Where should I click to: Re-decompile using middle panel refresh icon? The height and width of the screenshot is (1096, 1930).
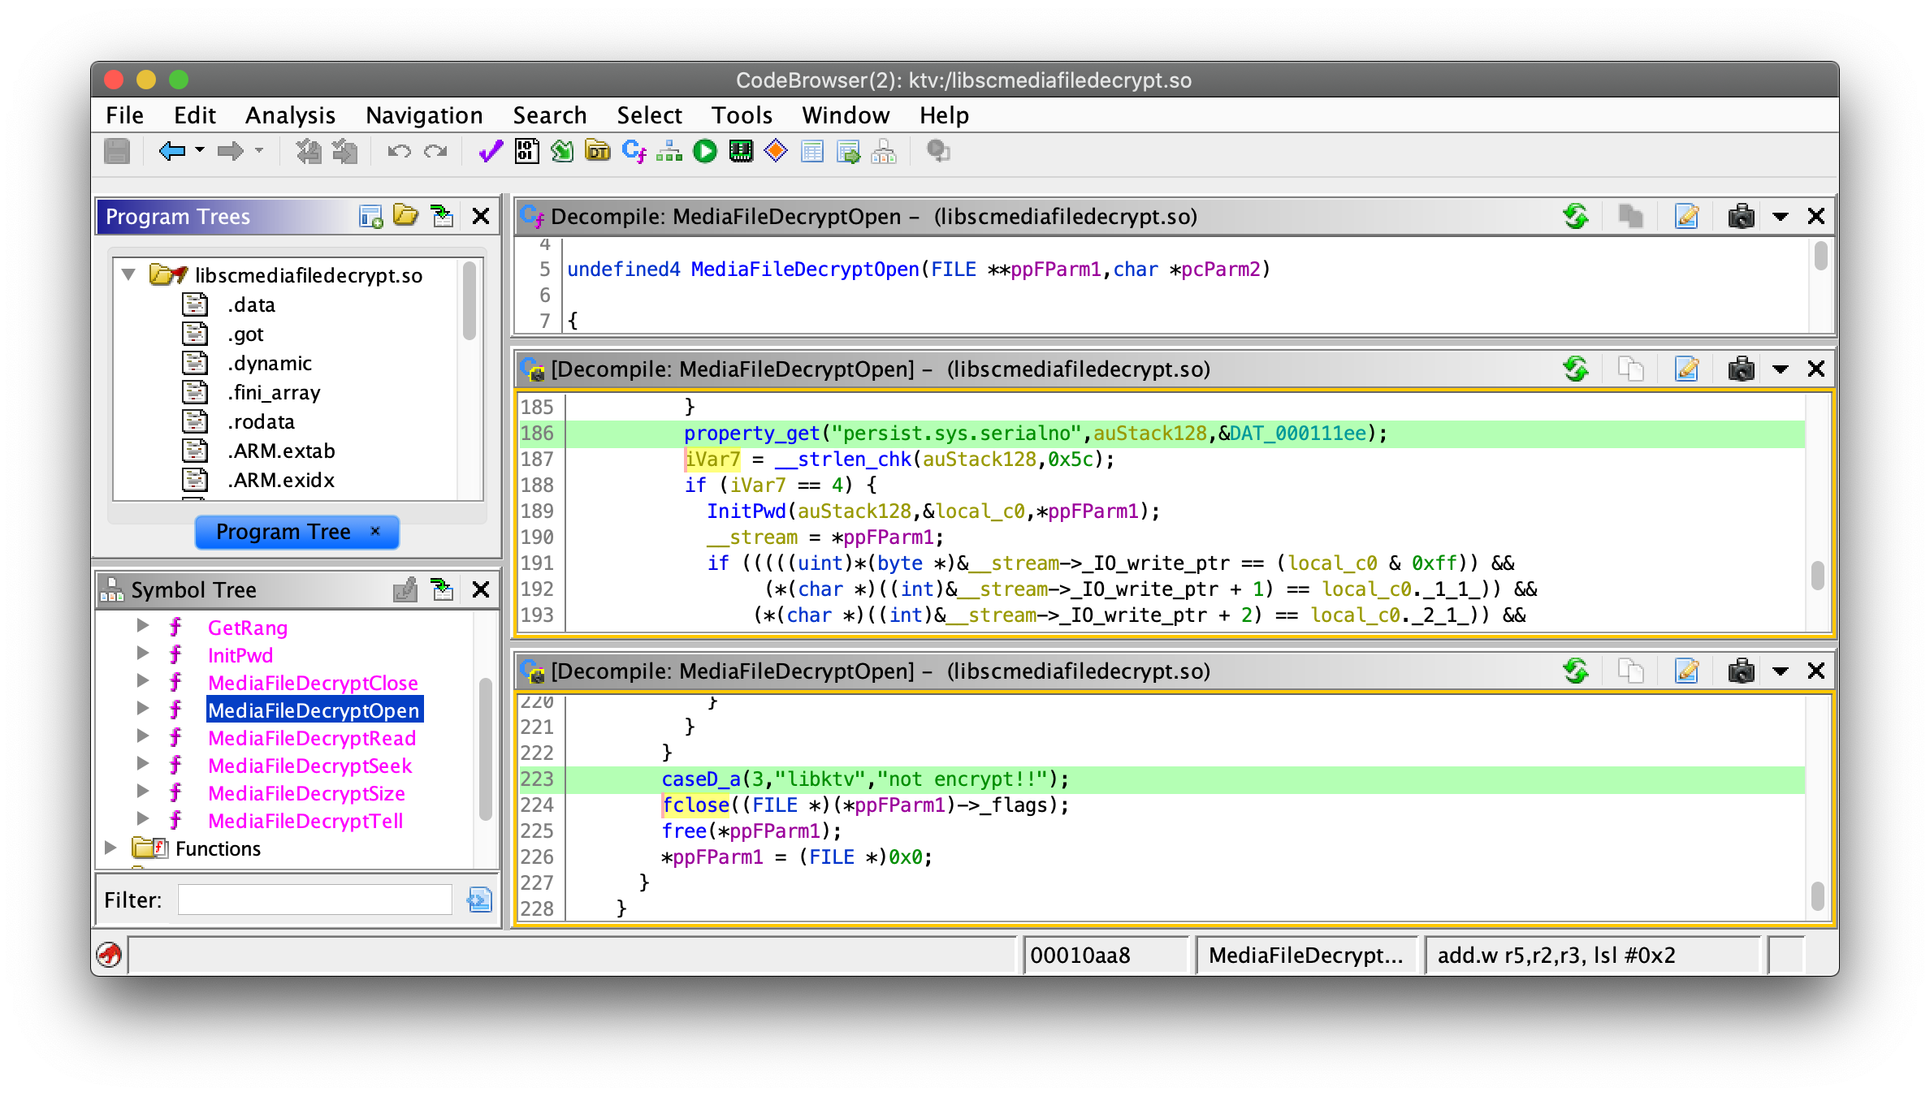tap(1576, 369)
